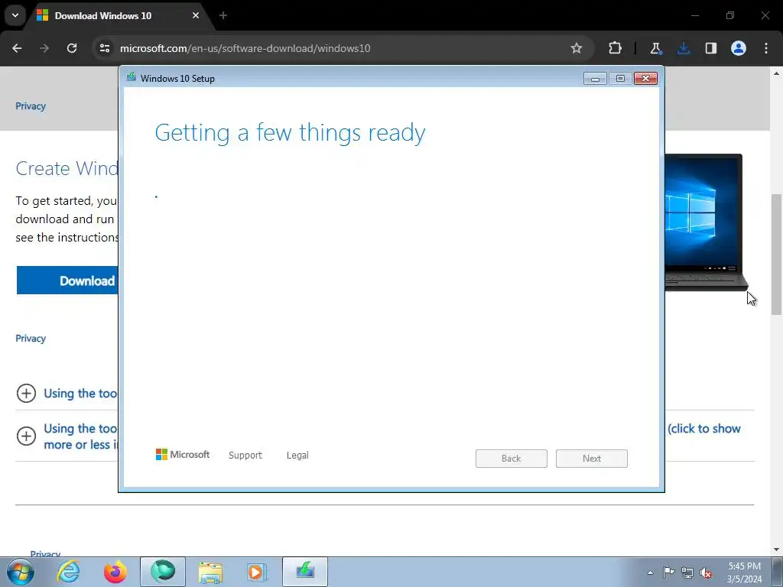Go back using the browser back arrow
The height and width of the screenshot is (587, 783).
click(x=17, y=48)
